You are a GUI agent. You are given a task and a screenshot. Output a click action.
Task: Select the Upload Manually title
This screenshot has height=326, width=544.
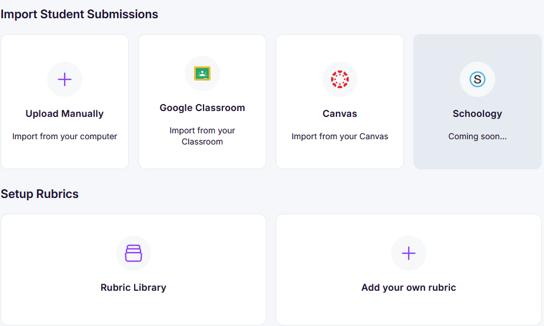(65, 114)
